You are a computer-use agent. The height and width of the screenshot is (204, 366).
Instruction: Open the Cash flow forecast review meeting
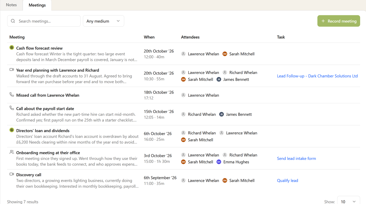(39, 48)
